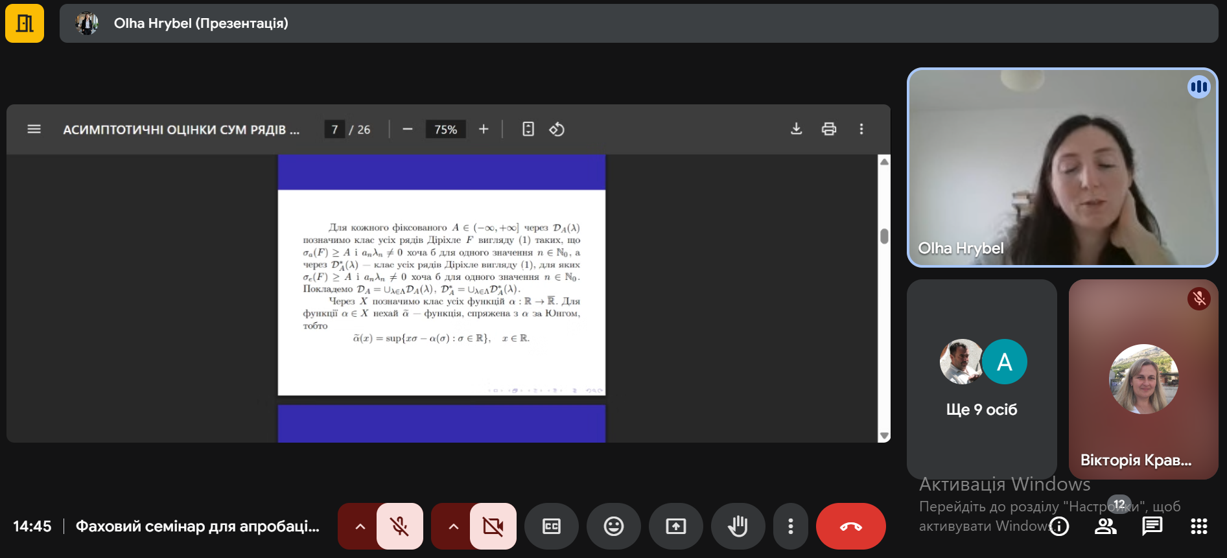Zoom in on the PDF

point(484,130)
